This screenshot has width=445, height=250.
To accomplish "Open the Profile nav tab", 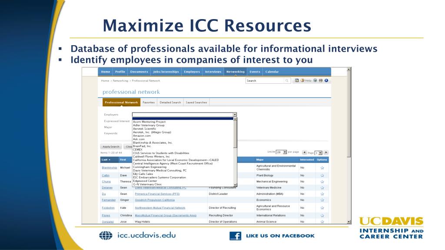I will [120, 72].
